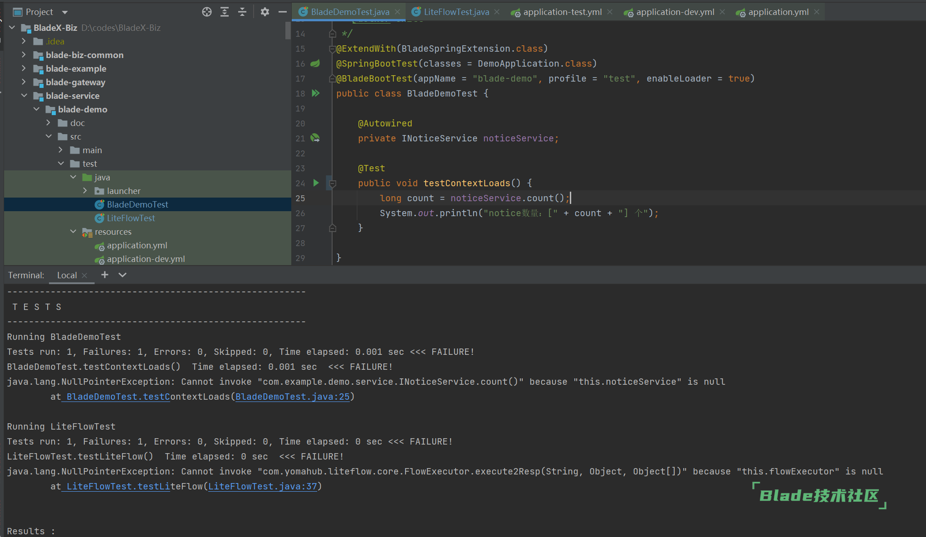
Task: Close the application-test.yml tab
Action: (610, 12)
